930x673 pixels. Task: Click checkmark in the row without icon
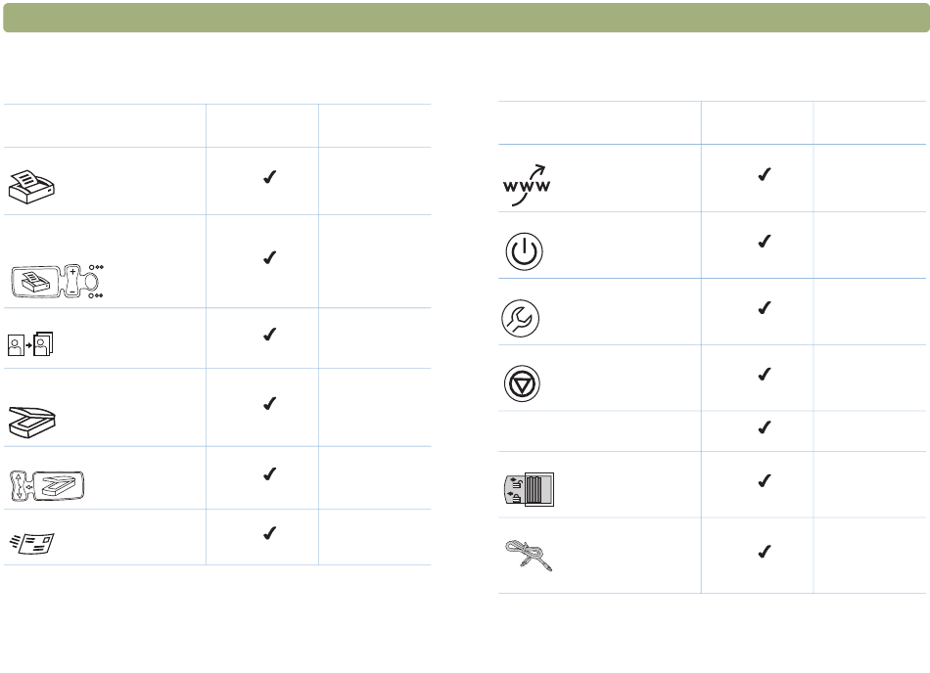[x=765, y=427]
